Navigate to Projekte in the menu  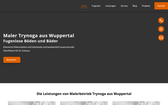(146, 6)
